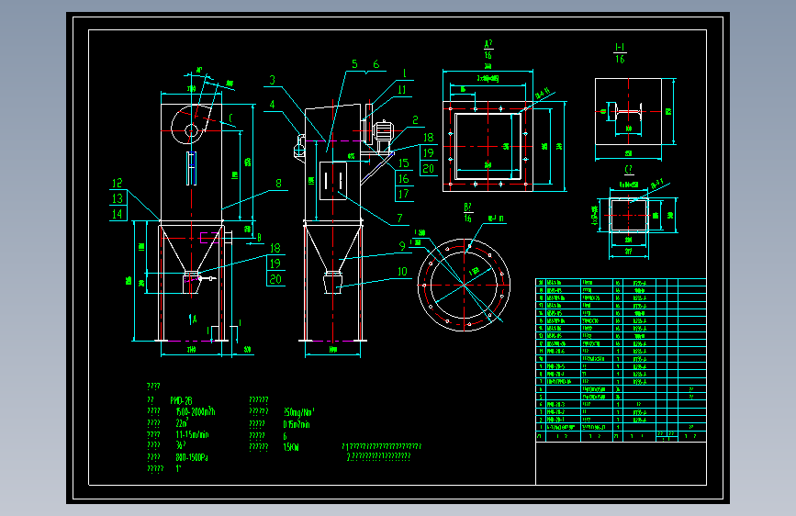The height and width of the screenshot is (516, 796).
Task: Click part callout number 10
Action: coord(402,272)
